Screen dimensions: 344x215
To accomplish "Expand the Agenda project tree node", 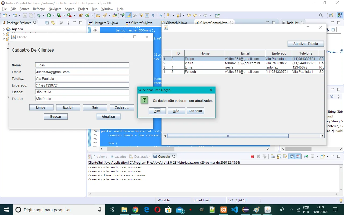I will (x=4, y=29).
